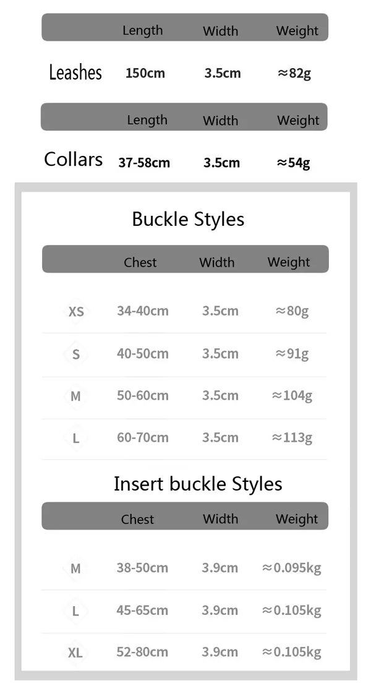The height and width of the screenshot is (694, 371).
Task: Click the 52-80cm chest measurement
Action: [142, 652]
